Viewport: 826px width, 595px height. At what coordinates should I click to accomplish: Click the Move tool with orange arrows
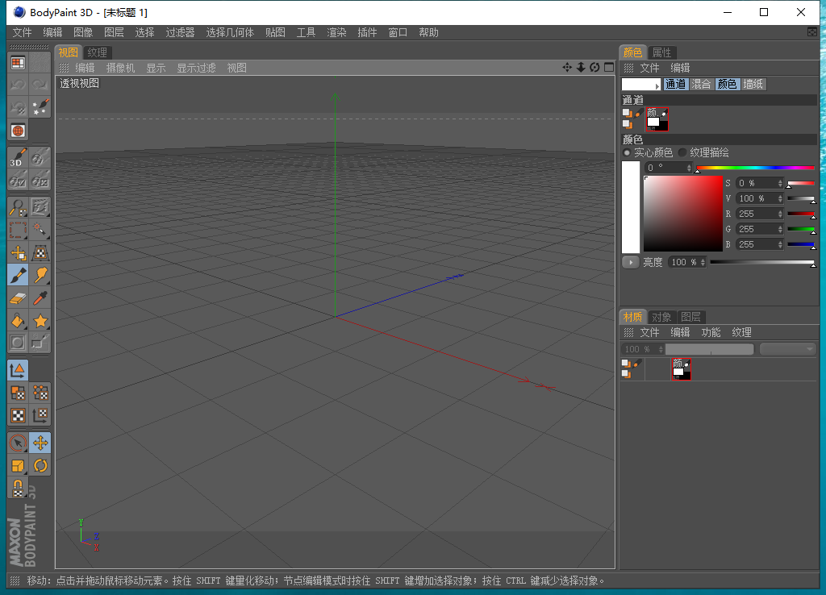40,443
